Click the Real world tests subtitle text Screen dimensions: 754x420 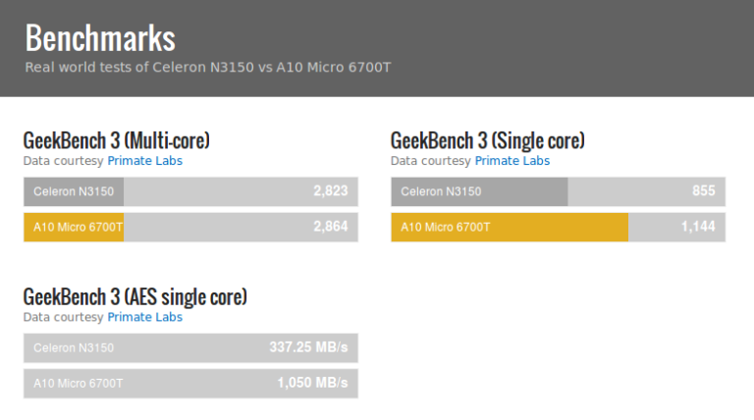click(x=208, y=68)
